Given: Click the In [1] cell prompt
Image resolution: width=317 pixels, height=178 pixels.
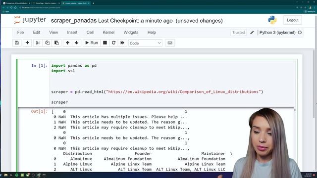Looking at the screenshot, I should pos(40,66).
